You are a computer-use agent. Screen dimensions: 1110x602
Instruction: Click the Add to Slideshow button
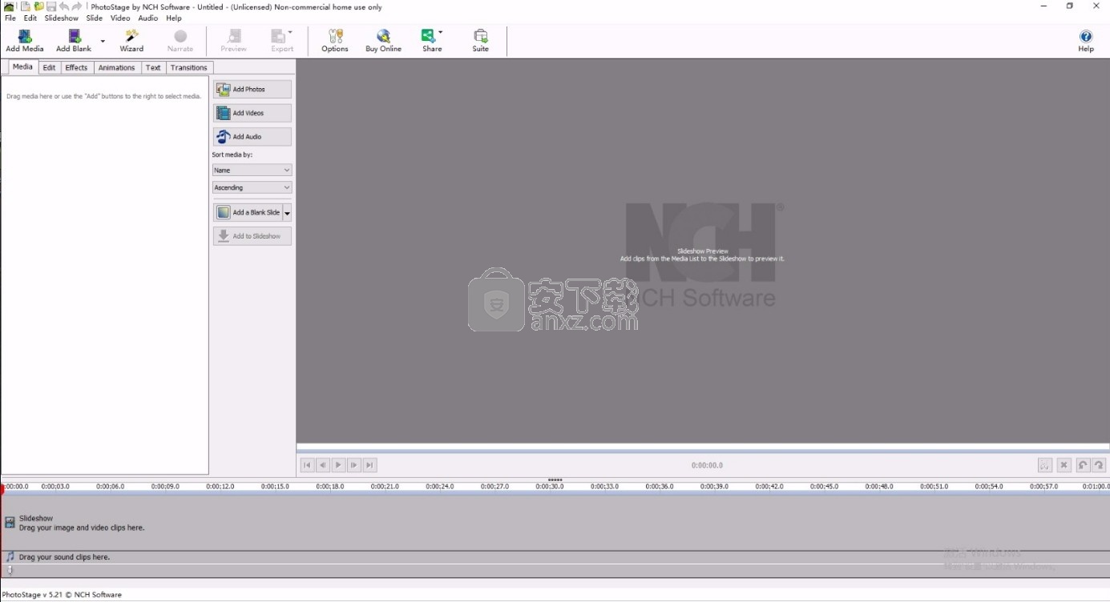(252, 236)
